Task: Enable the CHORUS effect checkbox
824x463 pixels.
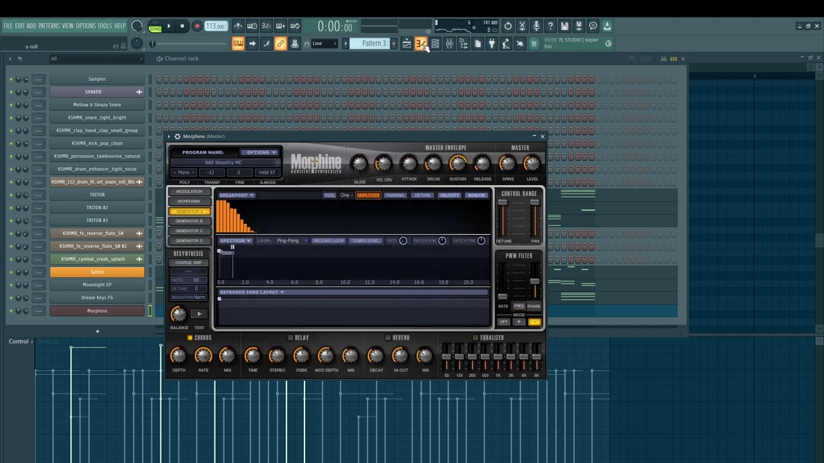Action: [x=190, y=338]
